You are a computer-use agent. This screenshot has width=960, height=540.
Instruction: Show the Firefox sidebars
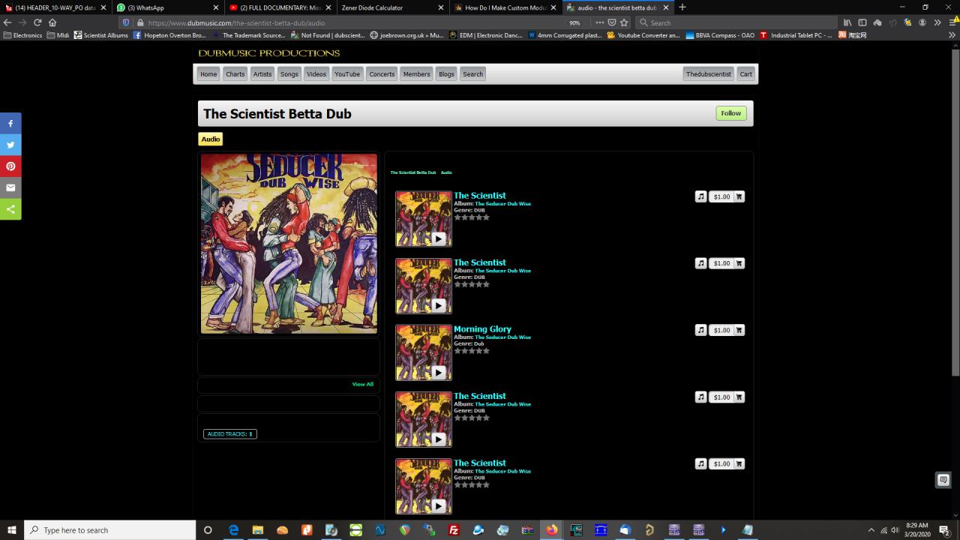point(862,22)
